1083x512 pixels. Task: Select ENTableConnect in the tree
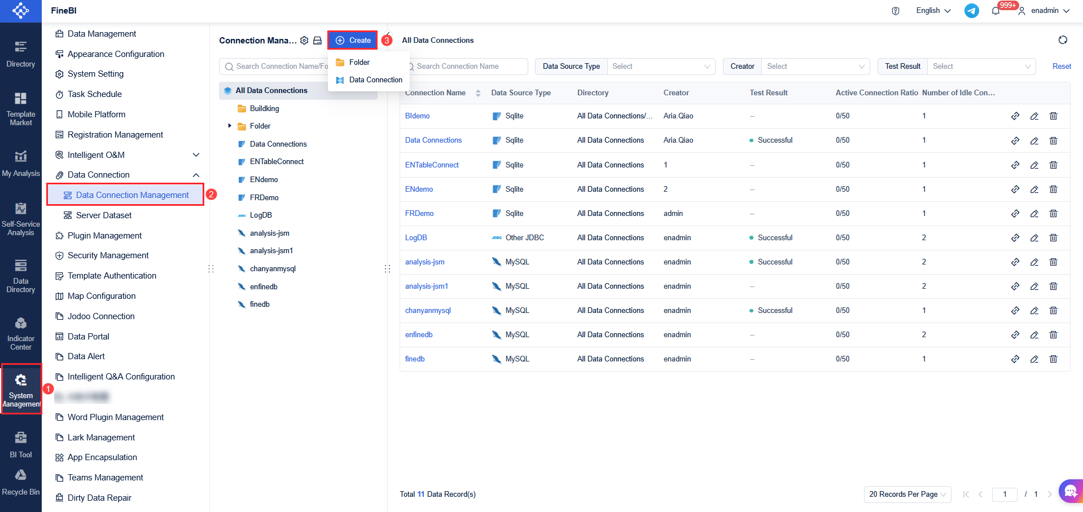[277, 162]
